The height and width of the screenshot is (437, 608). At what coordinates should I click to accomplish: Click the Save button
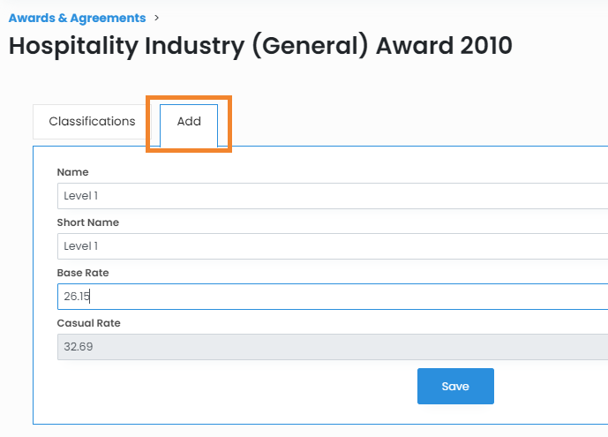[x=455, y=386]
